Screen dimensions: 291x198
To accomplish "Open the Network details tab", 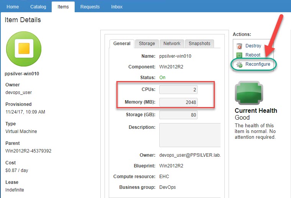I will [172, 44].
